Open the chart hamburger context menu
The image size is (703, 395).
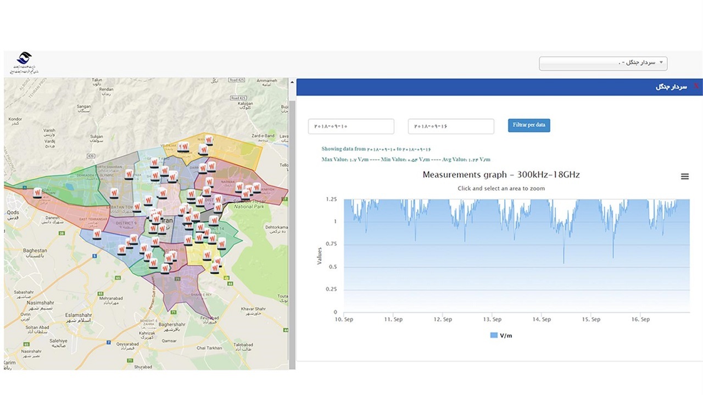point(684,177)
